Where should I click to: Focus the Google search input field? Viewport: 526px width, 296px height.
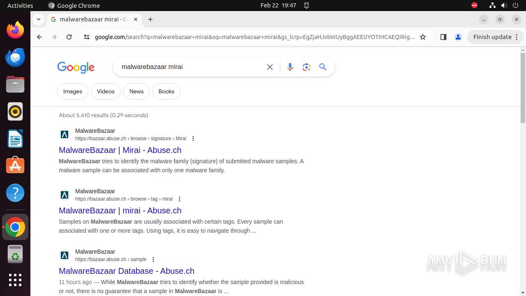191,67
